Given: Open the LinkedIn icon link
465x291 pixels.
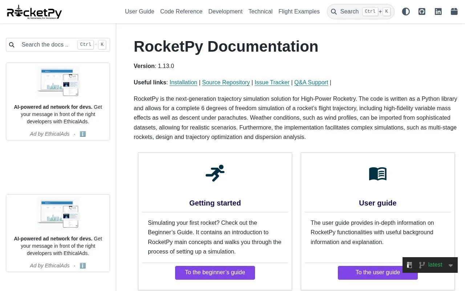Looking at the screenshot, I should pos(438,12).
